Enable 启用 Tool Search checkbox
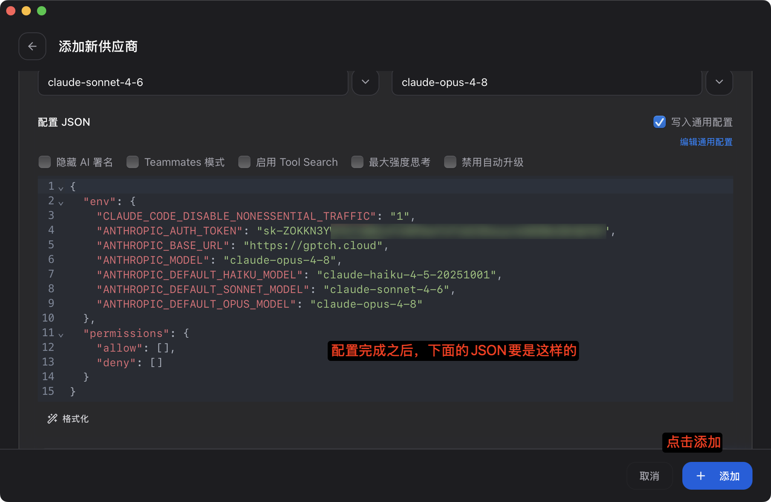 [244, 162]
